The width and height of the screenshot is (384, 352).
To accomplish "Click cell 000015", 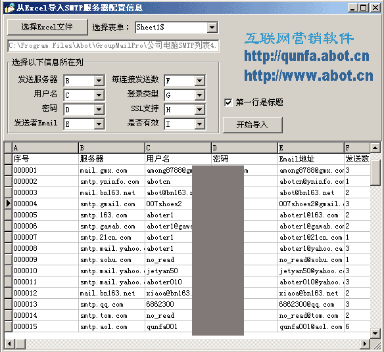I will (45, 326).
